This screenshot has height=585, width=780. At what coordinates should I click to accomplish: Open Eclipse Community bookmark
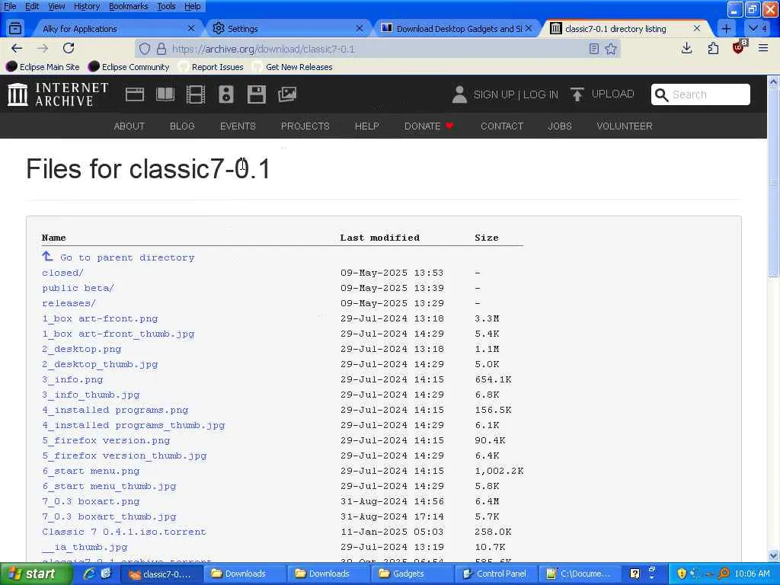click(128, 67)
